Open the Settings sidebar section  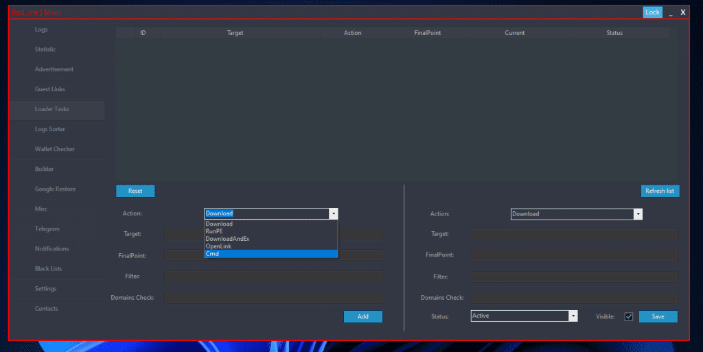click(x=45, y=289)
